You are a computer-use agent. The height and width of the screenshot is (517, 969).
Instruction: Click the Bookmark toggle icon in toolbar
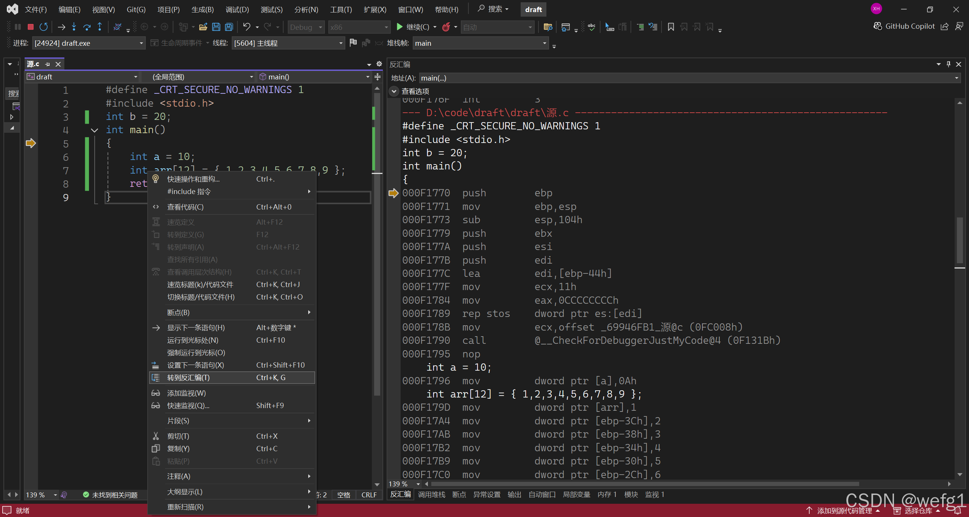671,27
